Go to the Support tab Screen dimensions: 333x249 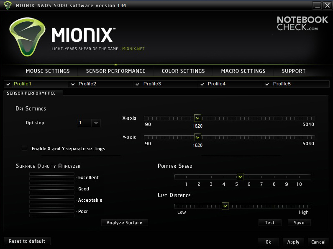(x=294, y=71)
